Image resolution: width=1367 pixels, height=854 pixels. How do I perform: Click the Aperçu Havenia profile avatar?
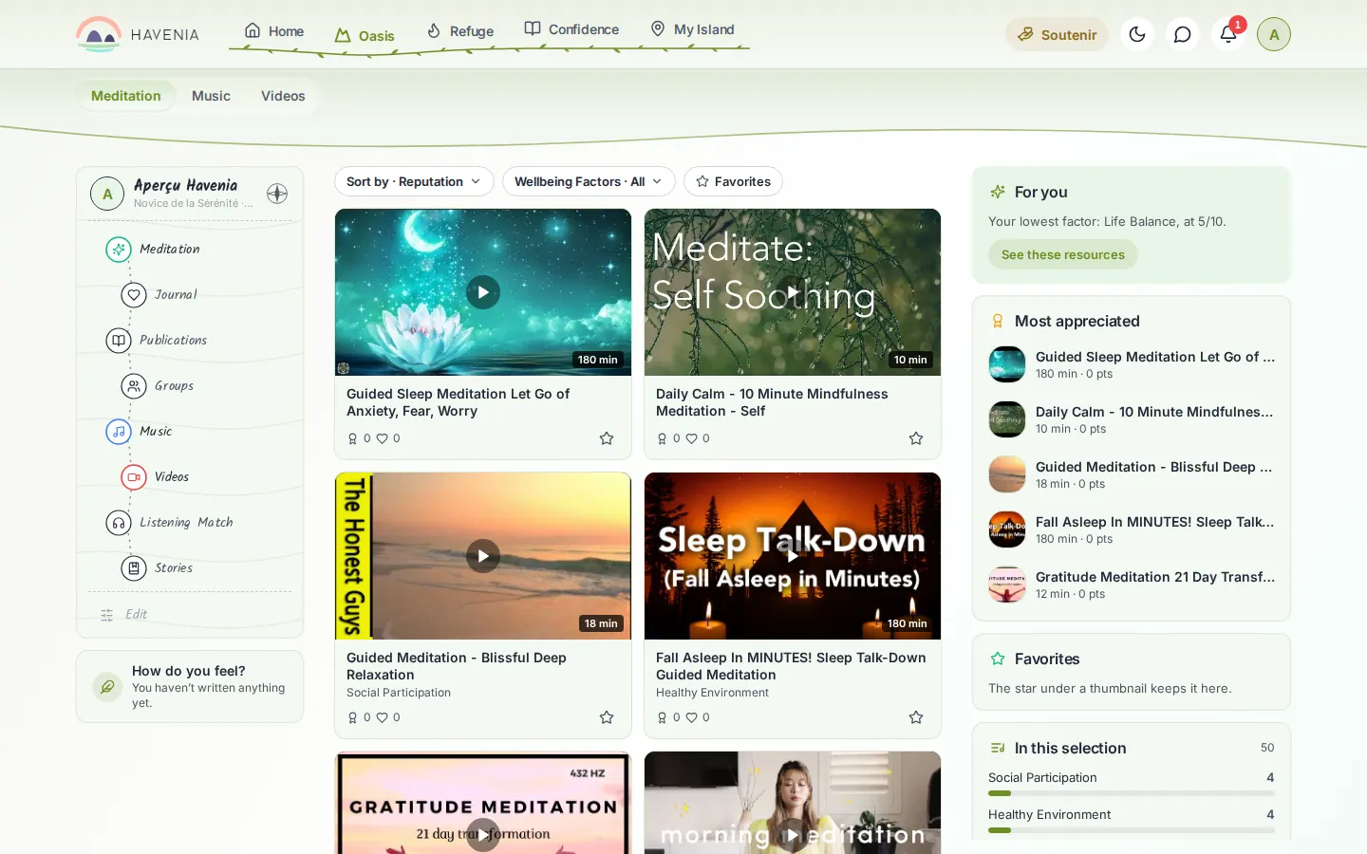[x=107, y=194]
